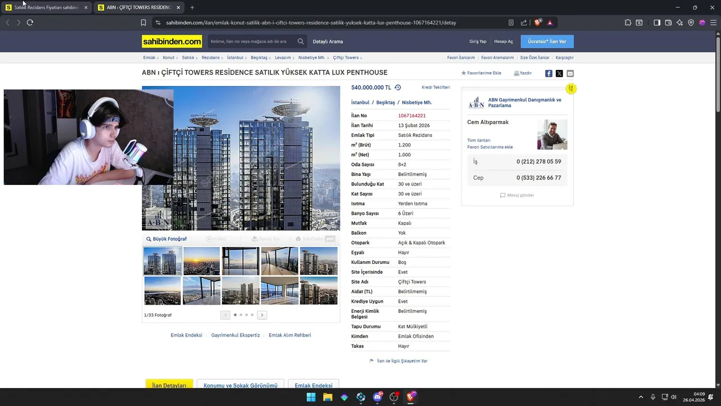Go to next photo page arrow
721x406 pixels.
[x=262, y=315]
